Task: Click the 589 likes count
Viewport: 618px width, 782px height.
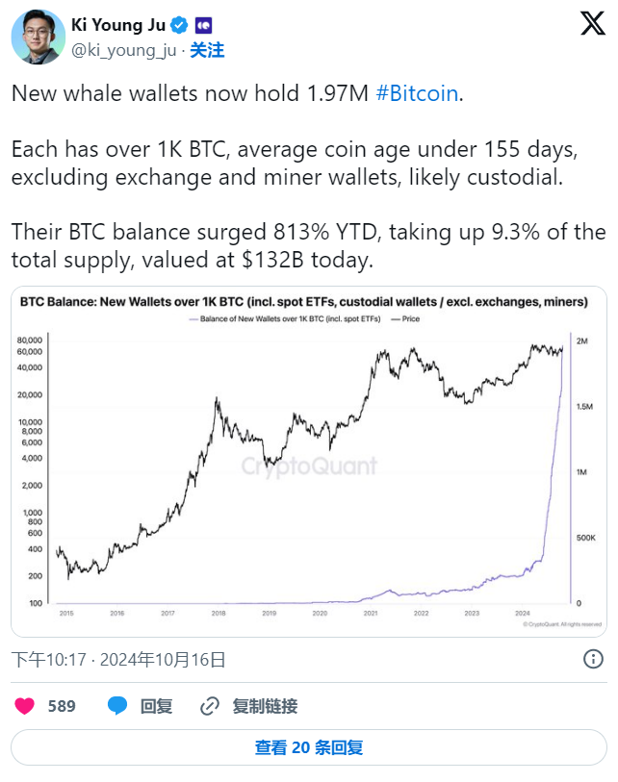Action: click(62, 706)
